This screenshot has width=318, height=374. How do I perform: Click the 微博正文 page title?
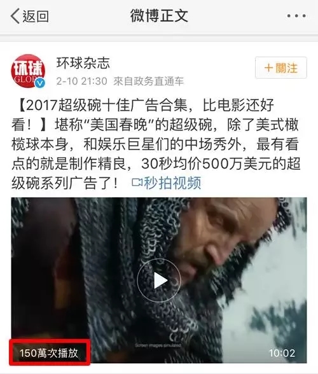[159, 16]
